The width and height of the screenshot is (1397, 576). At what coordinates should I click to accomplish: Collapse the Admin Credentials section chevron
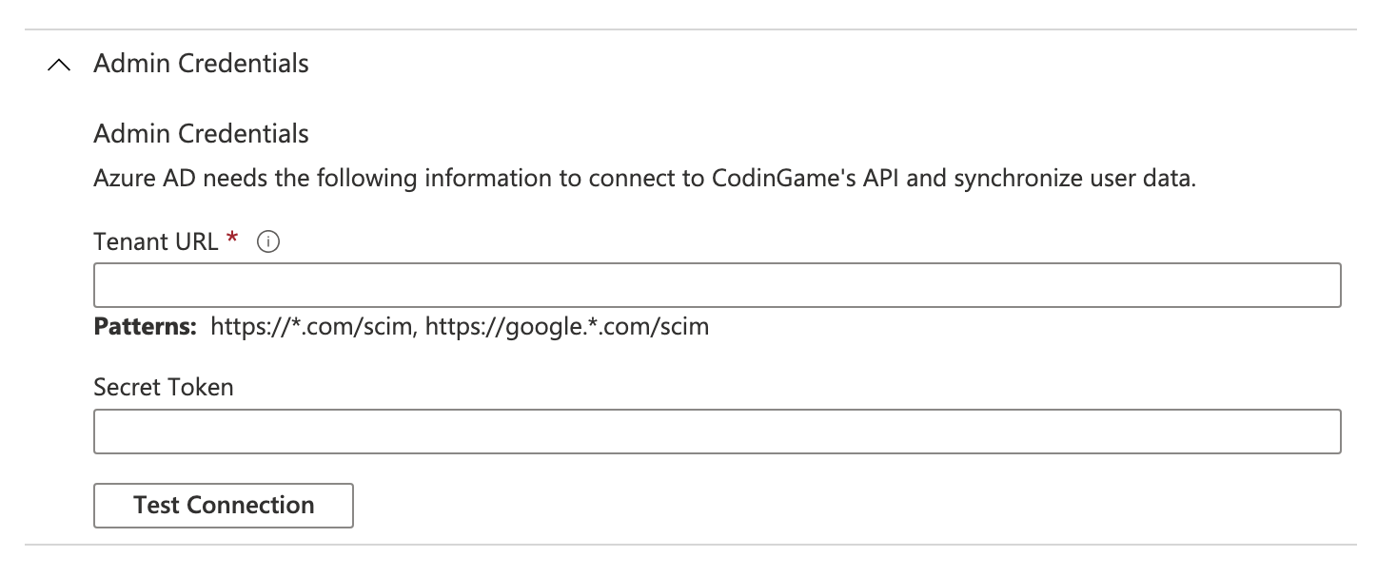click(x=59, y=65)
